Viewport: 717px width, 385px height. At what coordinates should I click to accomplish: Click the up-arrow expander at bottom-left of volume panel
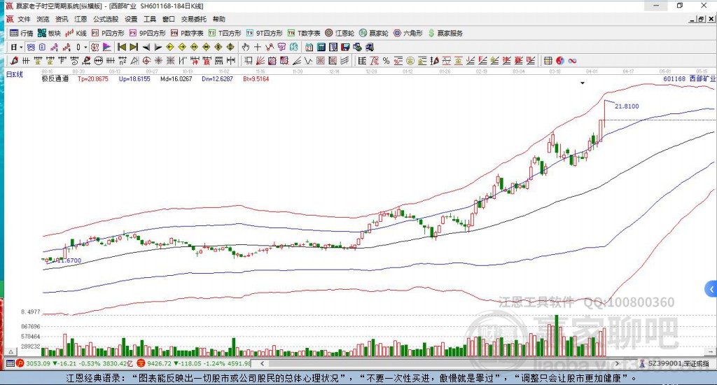coord(11,351)
